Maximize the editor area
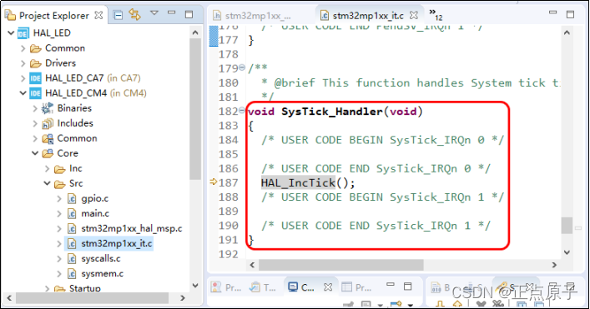This screenshot has height=309, width=590. pyautogui.click(x=570, y=14)
